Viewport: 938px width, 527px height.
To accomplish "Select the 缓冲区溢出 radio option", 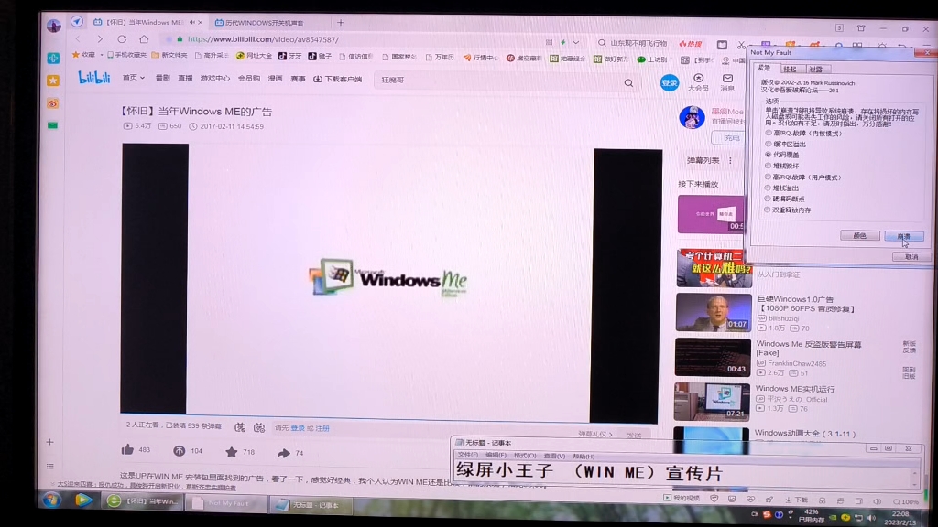I will pyautogui.click(x=767, y=143).
